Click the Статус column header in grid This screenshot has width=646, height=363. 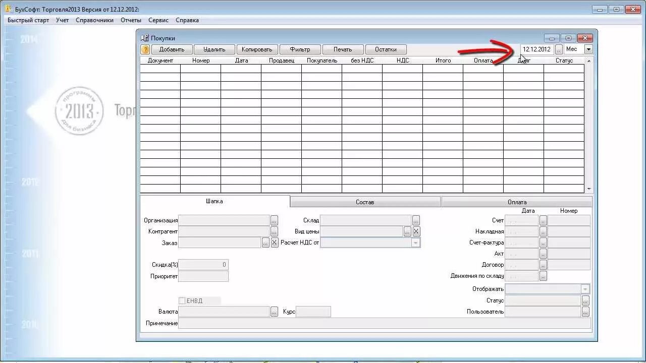point(564,60)
